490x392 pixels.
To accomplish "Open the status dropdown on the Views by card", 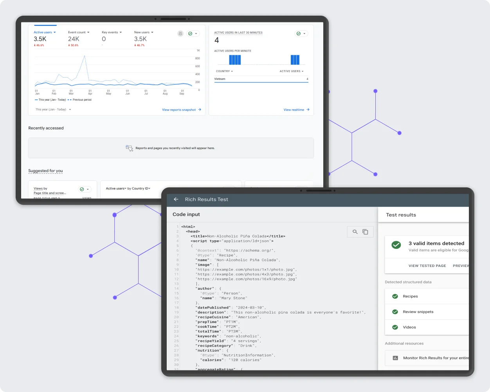I will (85, 189).
